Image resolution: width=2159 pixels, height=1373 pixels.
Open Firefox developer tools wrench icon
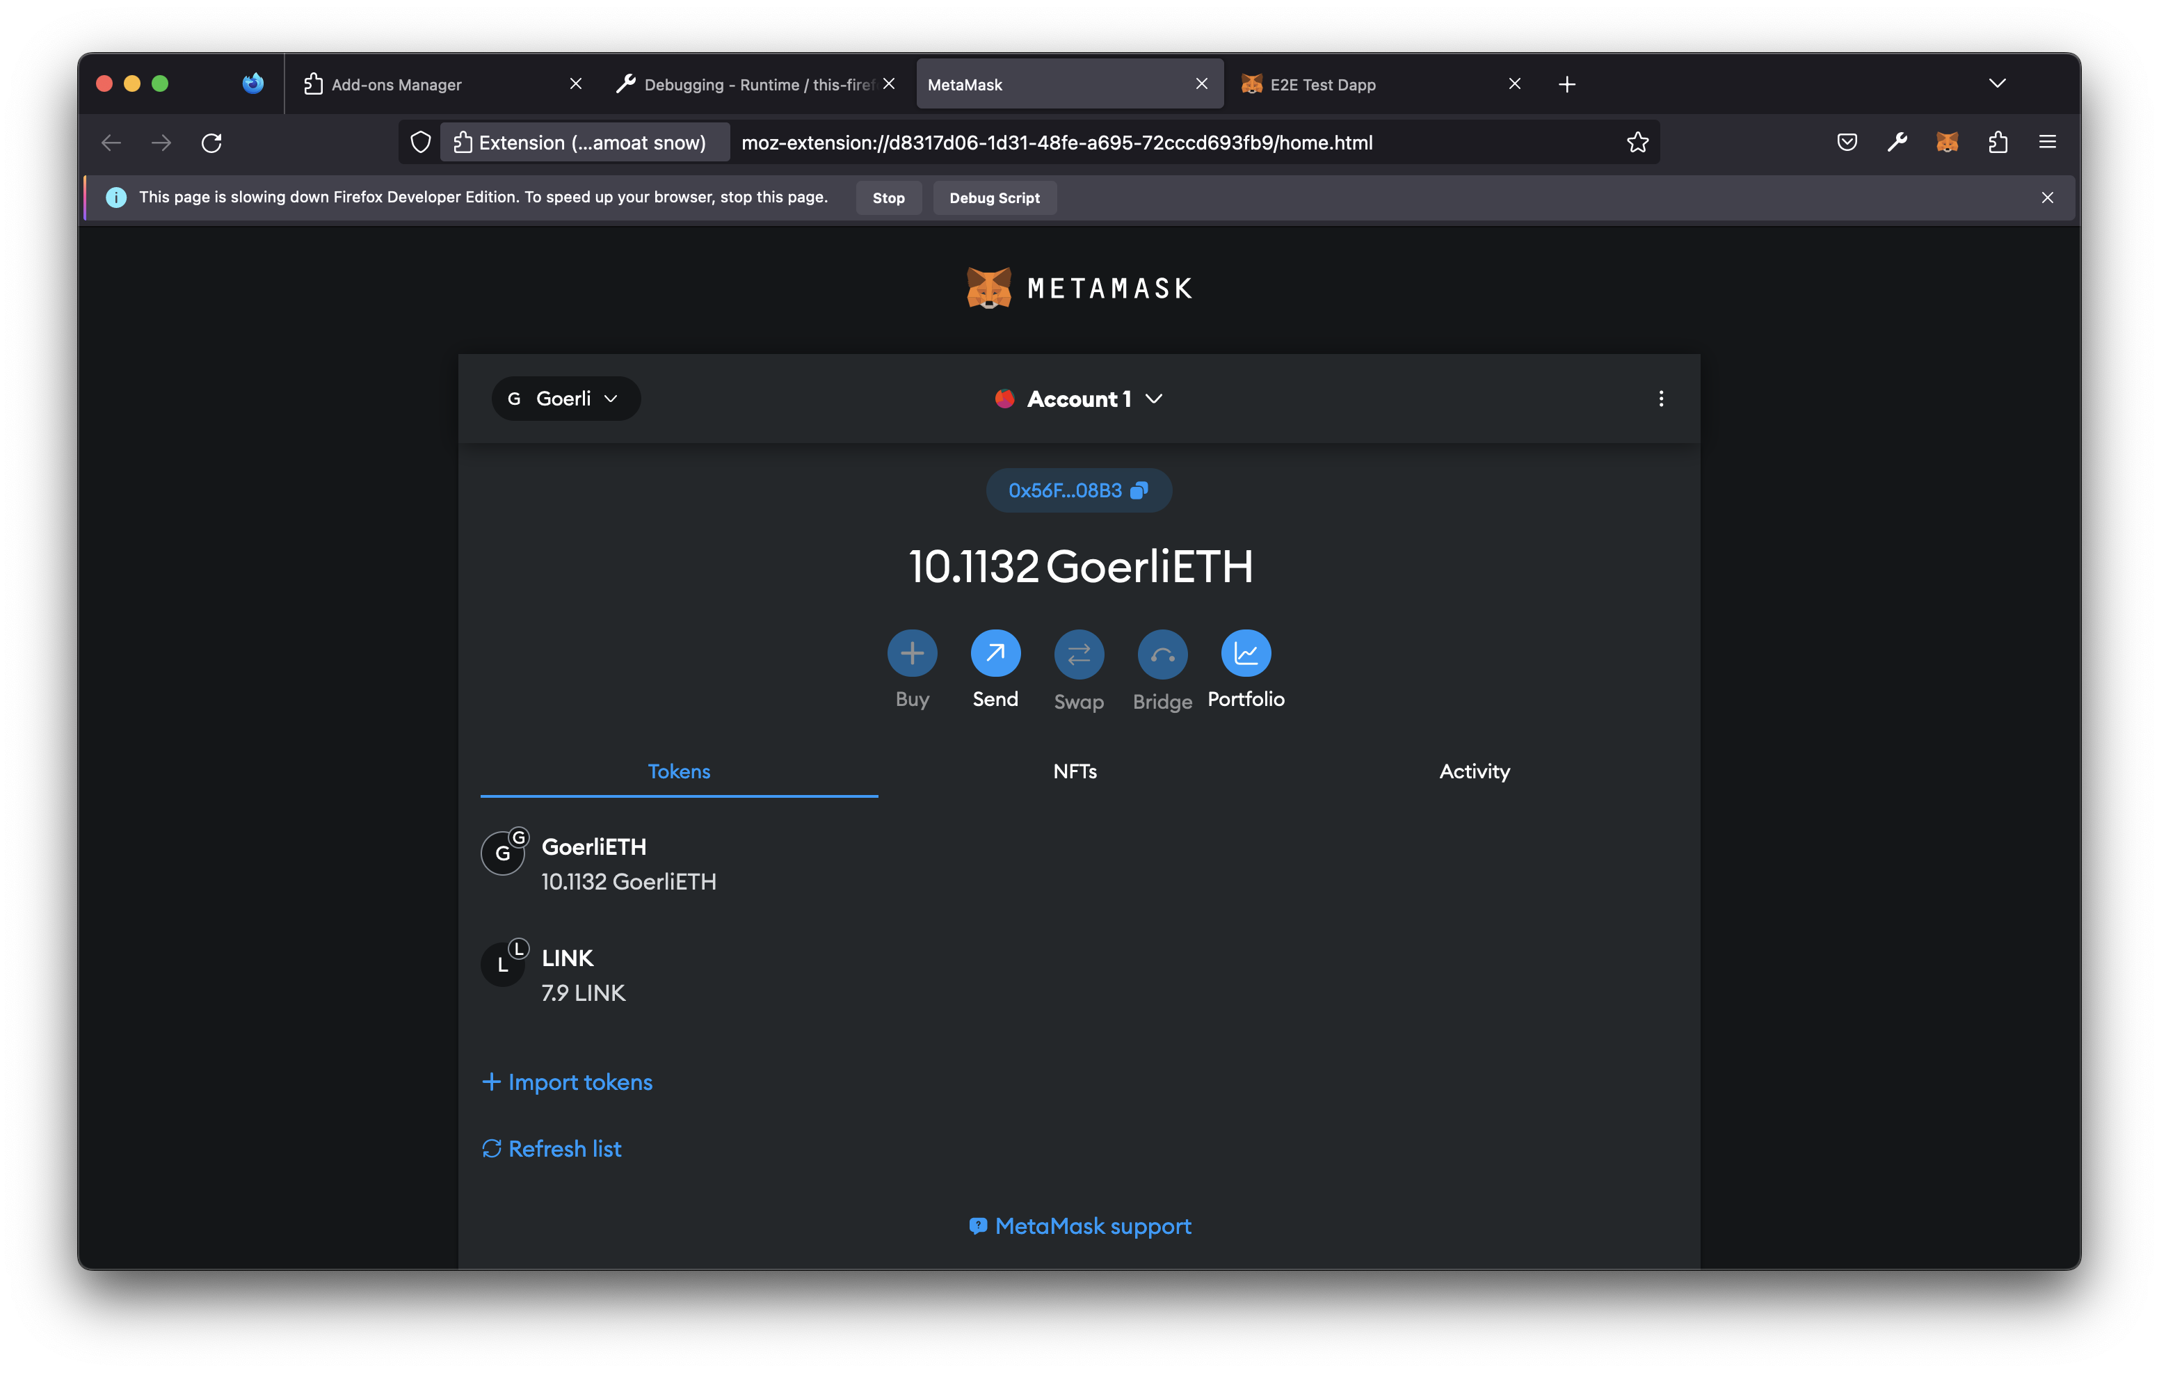1896,142
